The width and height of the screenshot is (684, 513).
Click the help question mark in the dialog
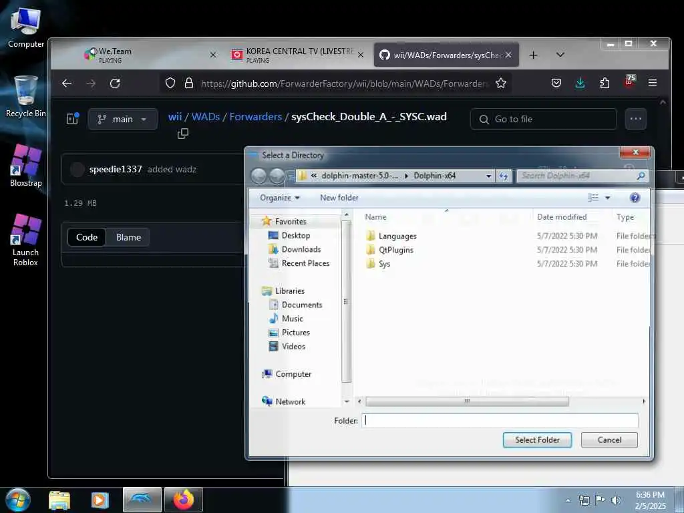635,198
